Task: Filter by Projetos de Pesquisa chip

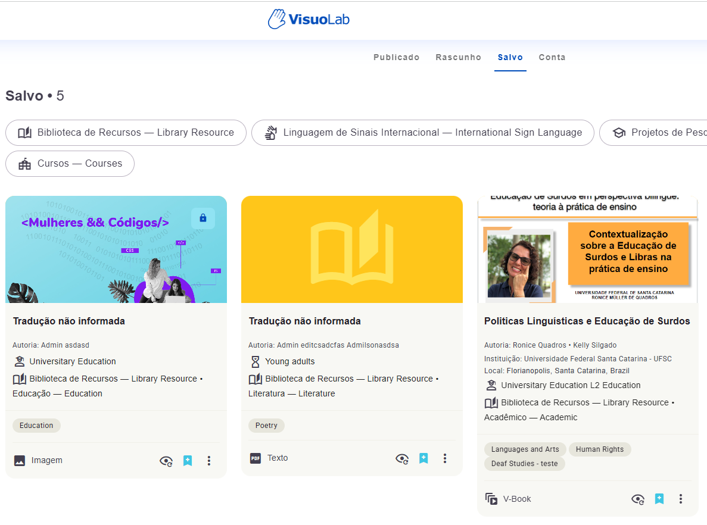Action: pyautogui.click(x=653, y=133)
